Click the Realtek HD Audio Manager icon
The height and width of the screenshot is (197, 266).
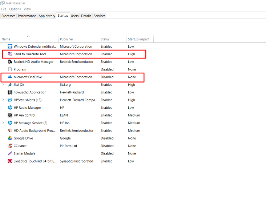[10, 61]
